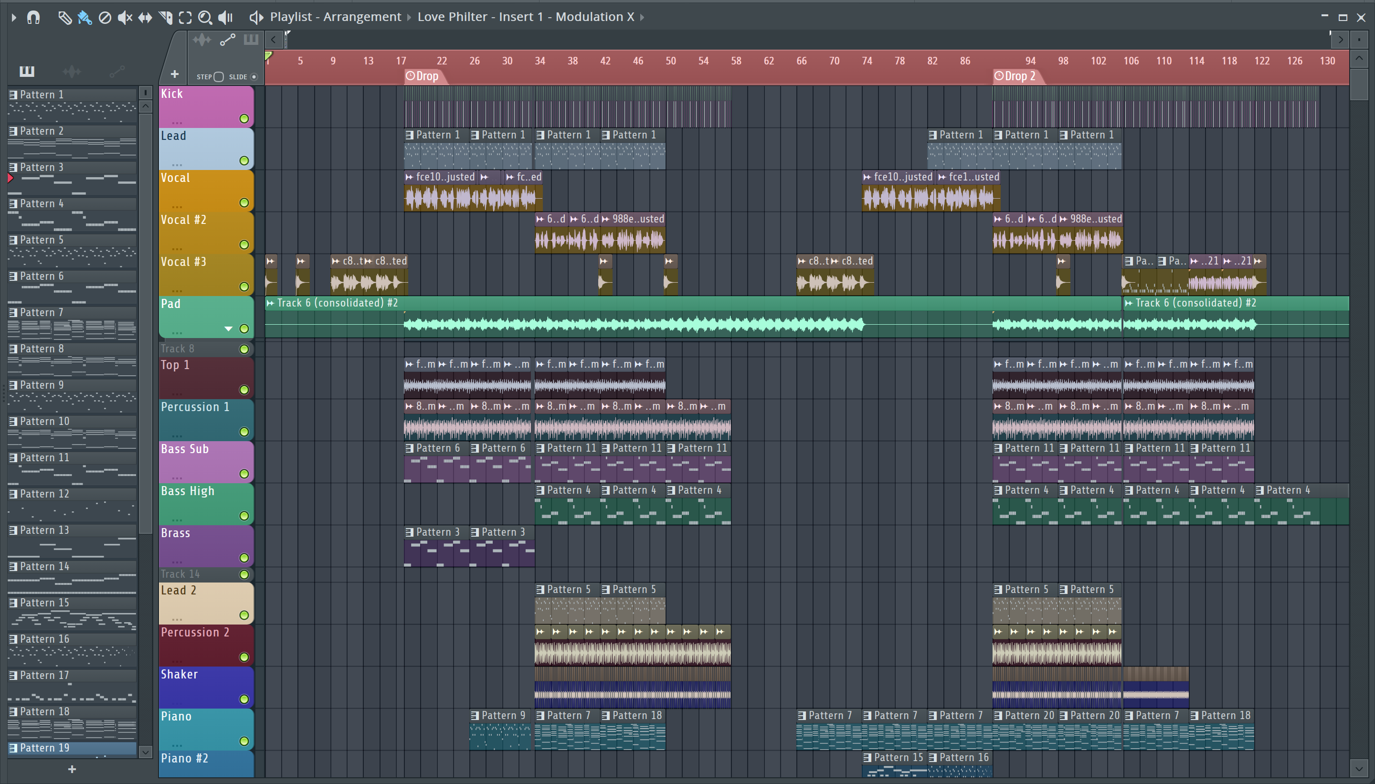The width and height of the screenshot is (1375, 784).
Task: Open menu of first Track 6 (consolidated) #2 clip
Action: [270, 303]
